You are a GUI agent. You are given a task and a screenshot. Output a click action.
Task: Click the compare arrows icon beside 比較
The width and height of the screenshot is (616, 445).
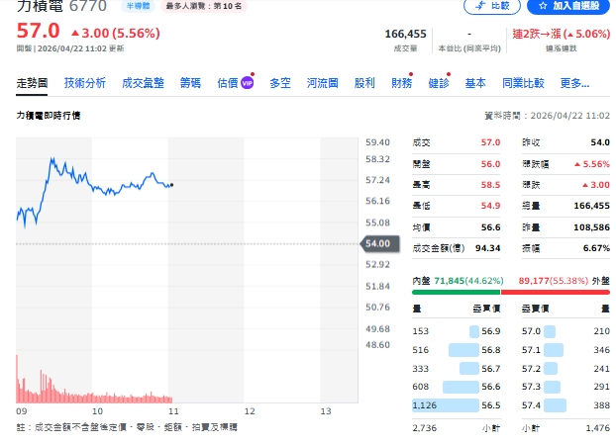[x=480, y=6]
